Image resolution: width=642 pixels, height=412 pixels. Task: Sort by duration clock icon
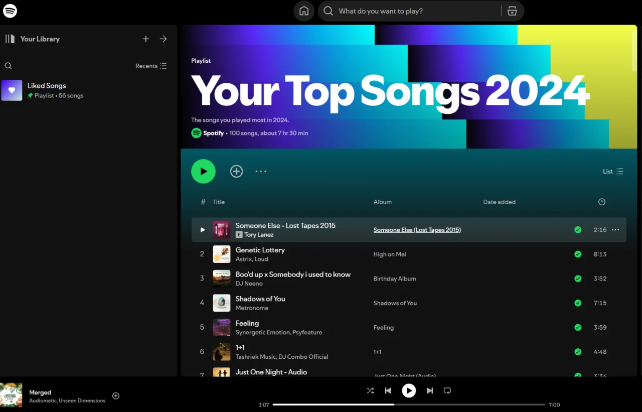pyautogui.click(x=602, y=202)
